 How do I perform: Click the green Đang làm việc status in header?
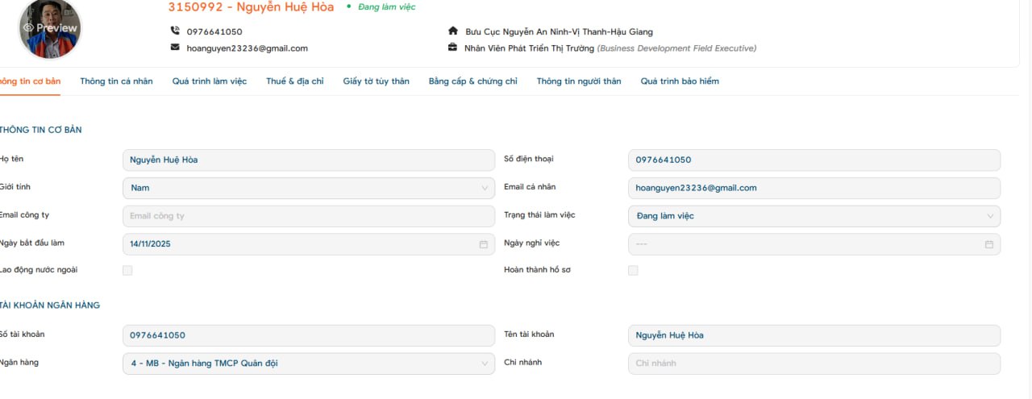point(386,6)
